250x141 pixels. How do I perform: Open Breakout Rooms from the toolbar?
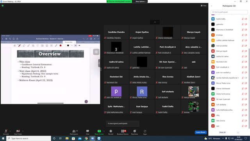point(123,132)
